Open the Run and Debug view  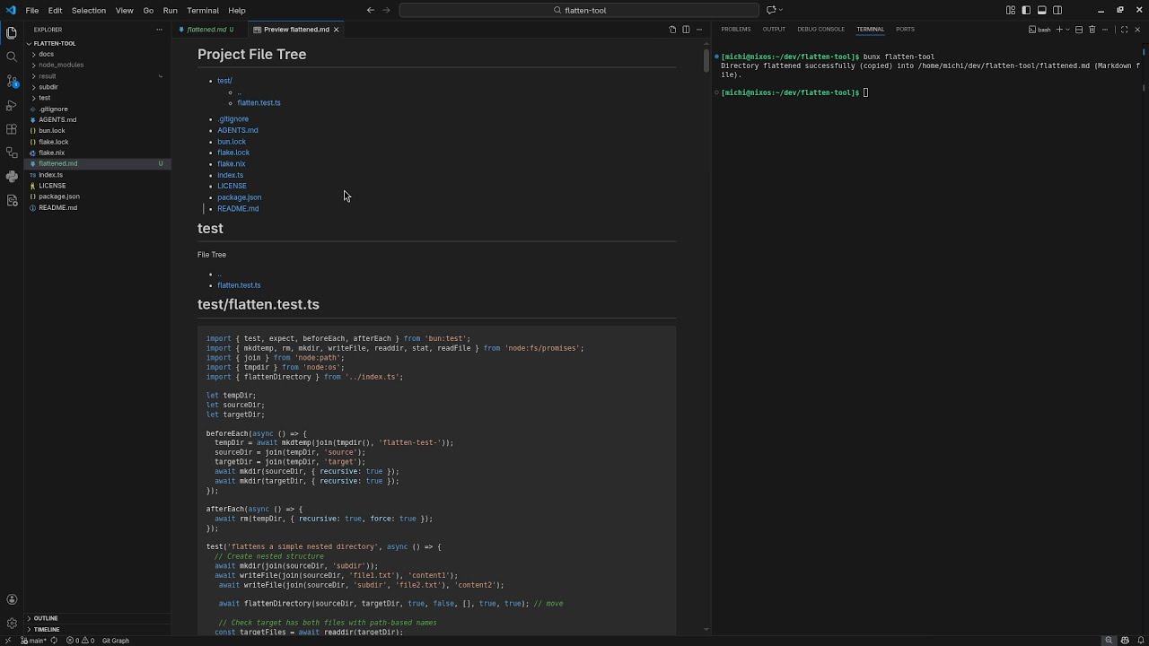[x=12, y=105]
